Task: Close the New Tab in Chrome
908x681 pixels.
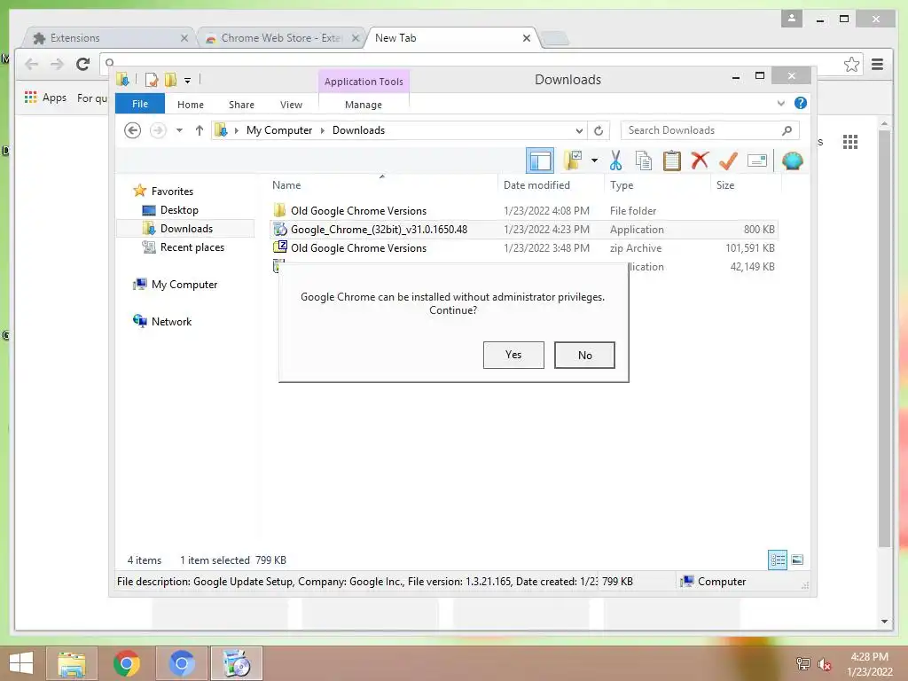Action: [527, 38]
